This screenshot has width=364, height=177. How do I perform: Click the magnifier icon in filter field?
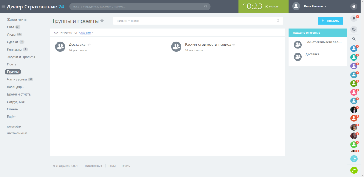(x=278, y=21)
